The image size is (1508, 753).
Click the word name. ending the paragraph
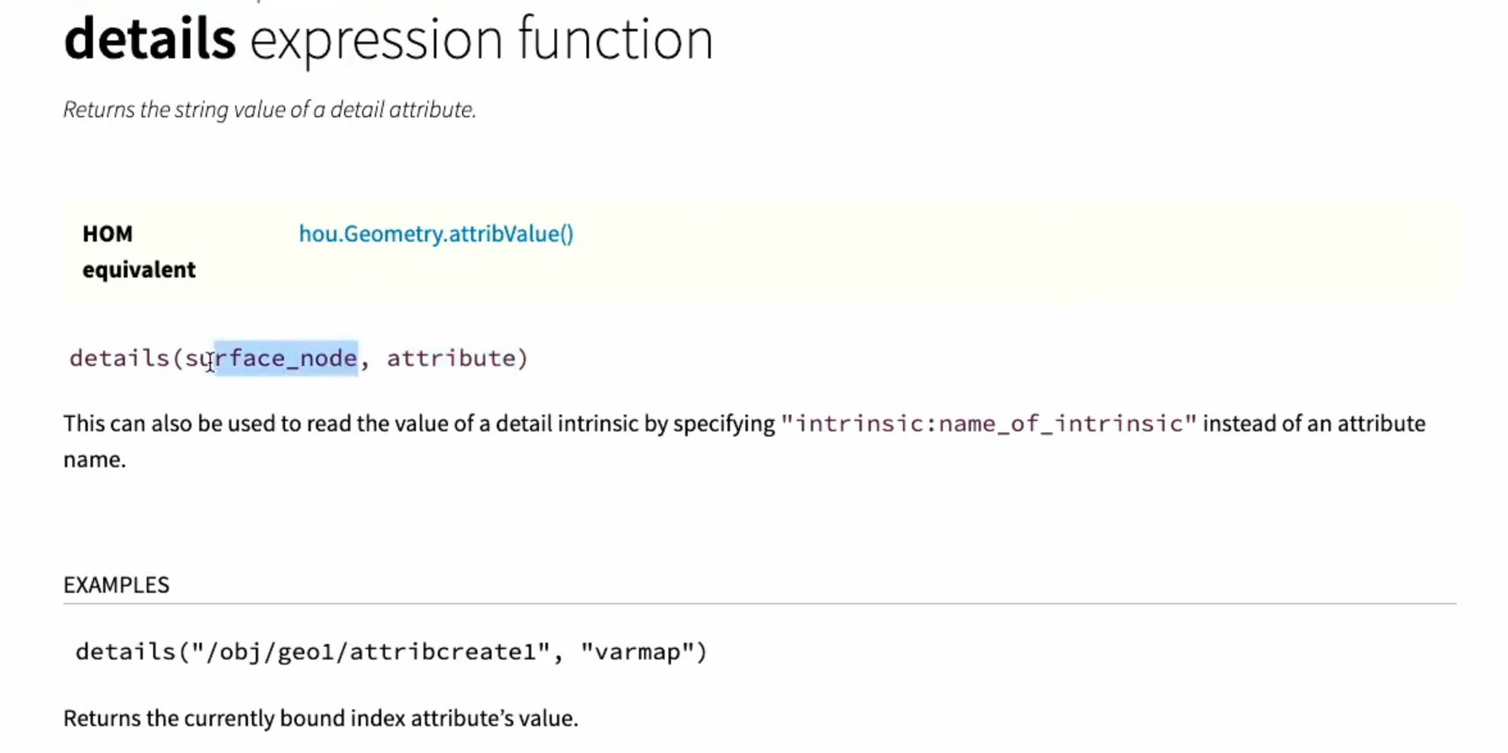[95, 460]
